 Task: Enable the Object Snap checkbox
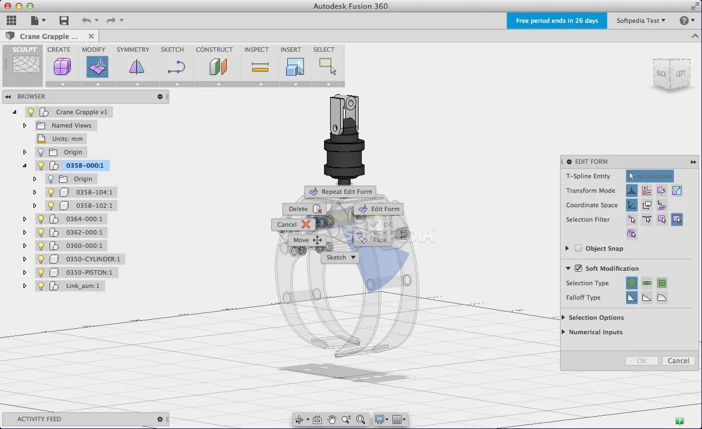point(578,248)
